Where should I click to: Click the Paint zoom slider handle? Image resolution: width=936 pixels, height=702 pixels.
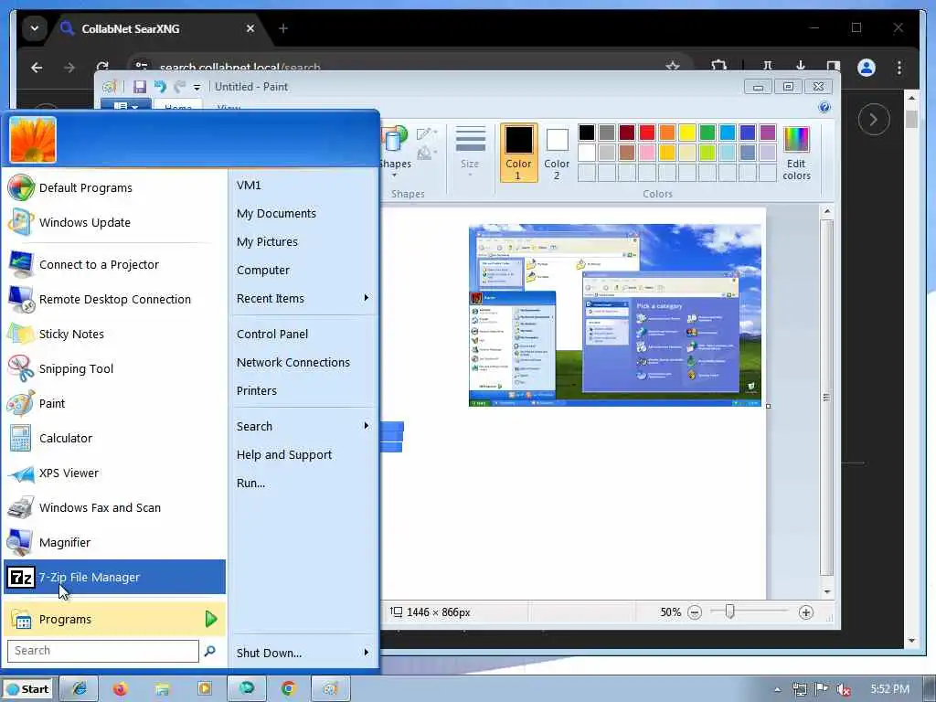pos(729,612)
